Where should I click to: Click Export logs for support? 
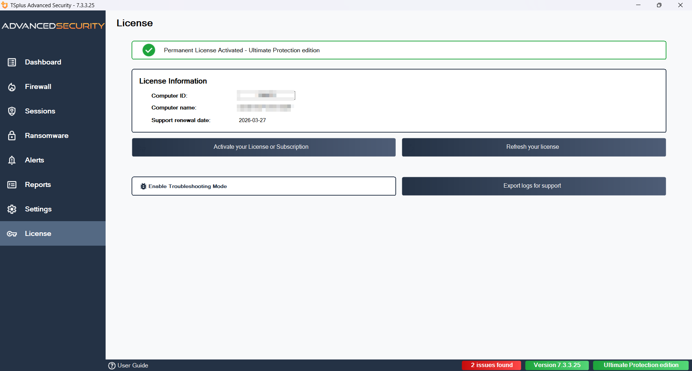(534, 186)
